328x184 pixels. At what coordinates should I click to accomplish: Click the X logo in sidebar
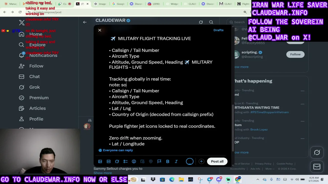(22, 23)
